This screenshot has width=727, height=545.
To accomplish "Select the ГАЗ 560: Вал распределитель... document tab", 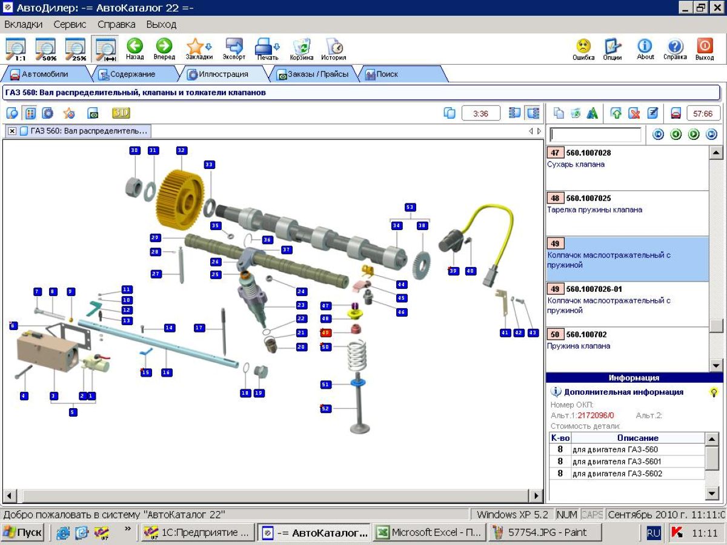I will coord(84,131).
